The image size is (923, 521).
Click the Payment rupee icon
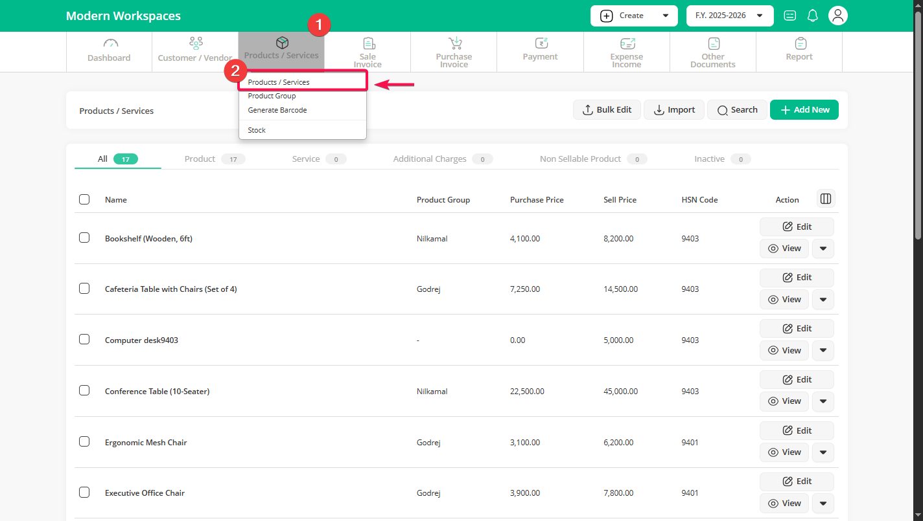[x=541, y=43]
